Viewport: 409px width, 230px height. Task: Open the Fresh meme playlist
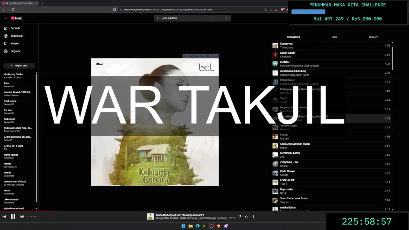(18, 103)
